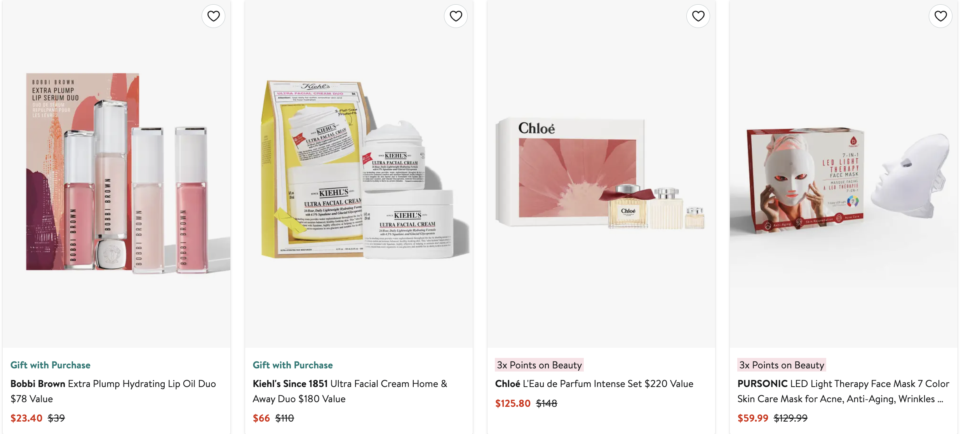Favorite the Bobbi Brown Lip Oil Duo
961x434 pixels.
point(213,16)
